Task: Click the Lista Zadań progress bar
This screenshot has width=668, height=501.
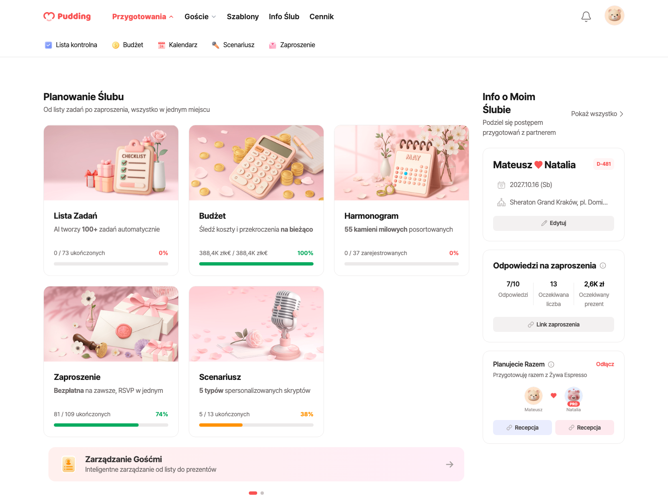Action: (111, 264)
